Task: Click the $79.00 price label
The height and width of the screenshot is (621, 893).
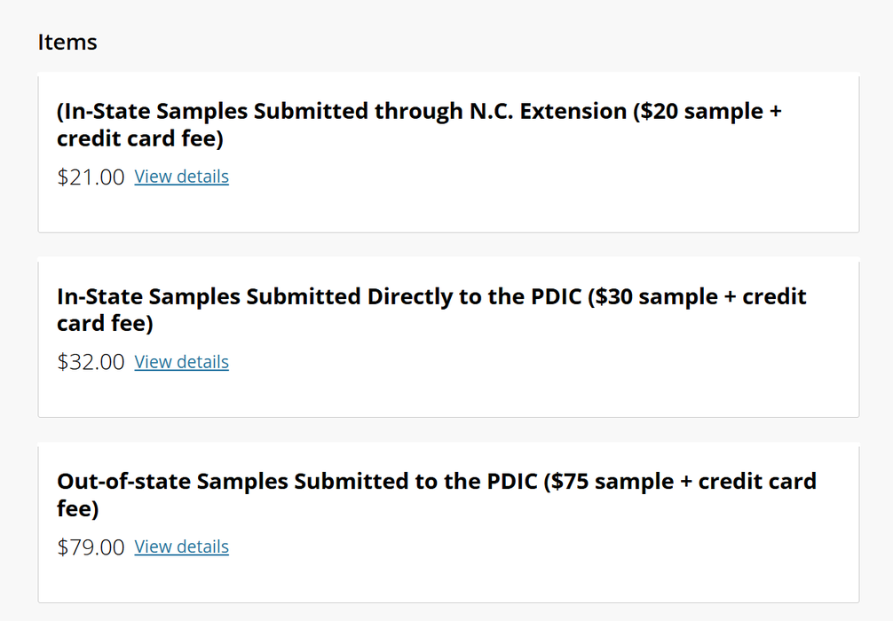Action: pos(91,546)
